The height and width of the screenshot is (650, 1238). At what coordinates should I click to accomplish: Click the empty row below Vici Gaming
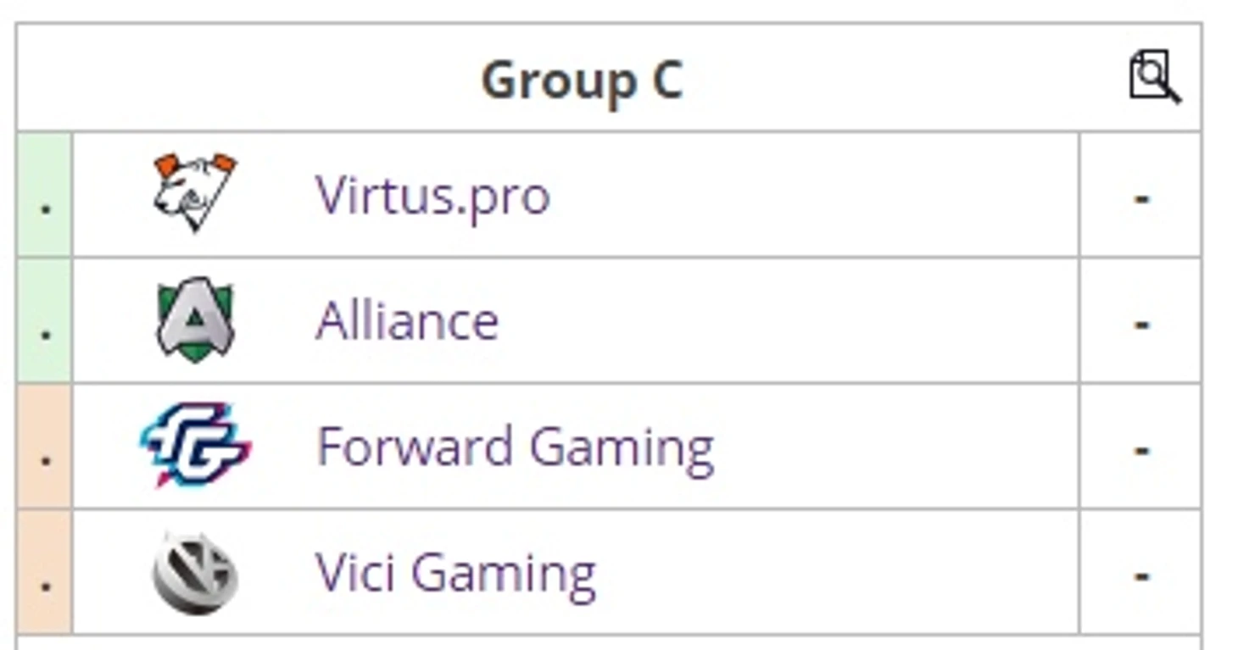pos(608,642)
